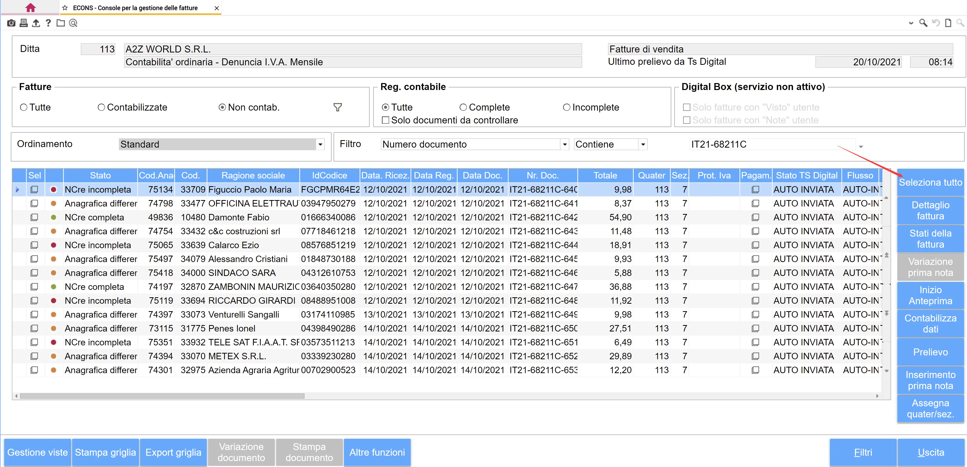Click the Export griglia button
Image resolution: width=967 pixels, height=467 pixels.
[x=173, y=452]
